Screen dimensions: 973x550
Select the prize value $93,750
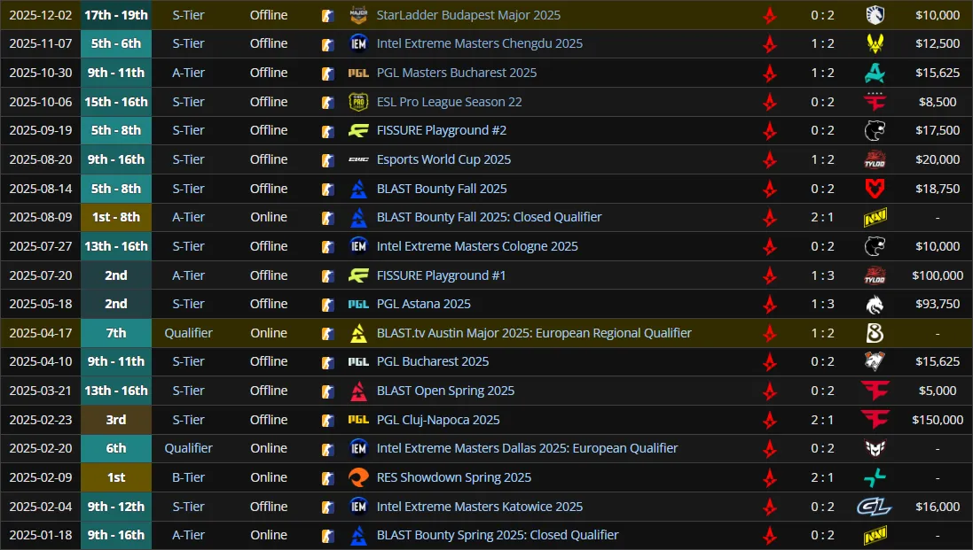point(938,304)
